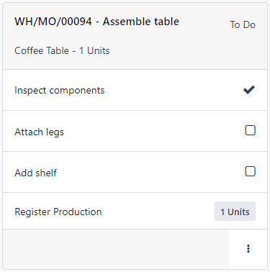Click blank space in the Register Production row

157,212
